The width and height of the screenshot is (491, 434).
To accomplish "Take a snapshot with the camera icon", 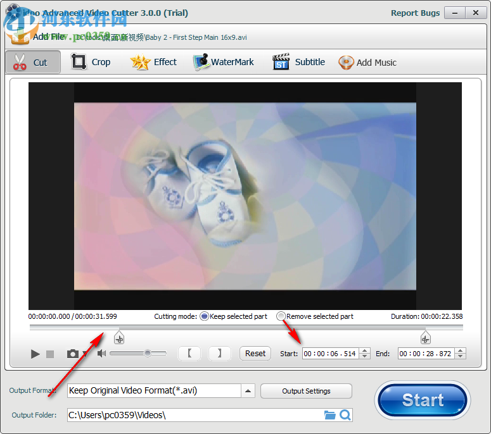I will coord(73,354).
